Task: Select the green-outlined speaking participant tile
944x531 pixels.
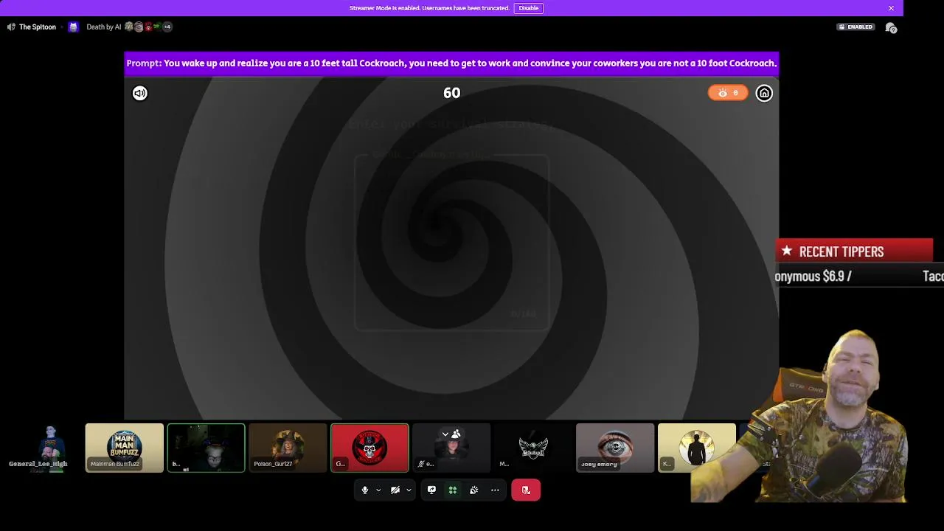Action: coord(206,448)
